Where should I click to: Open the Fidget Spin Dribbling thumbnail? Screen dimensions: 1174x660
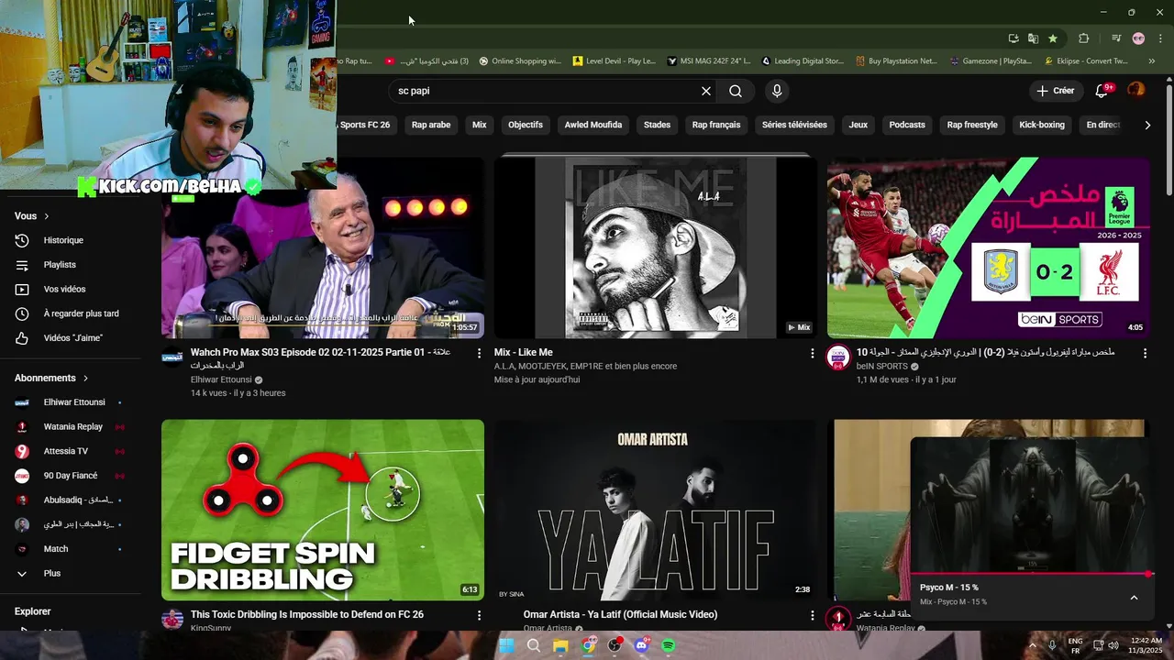click(x=323, y=510)
